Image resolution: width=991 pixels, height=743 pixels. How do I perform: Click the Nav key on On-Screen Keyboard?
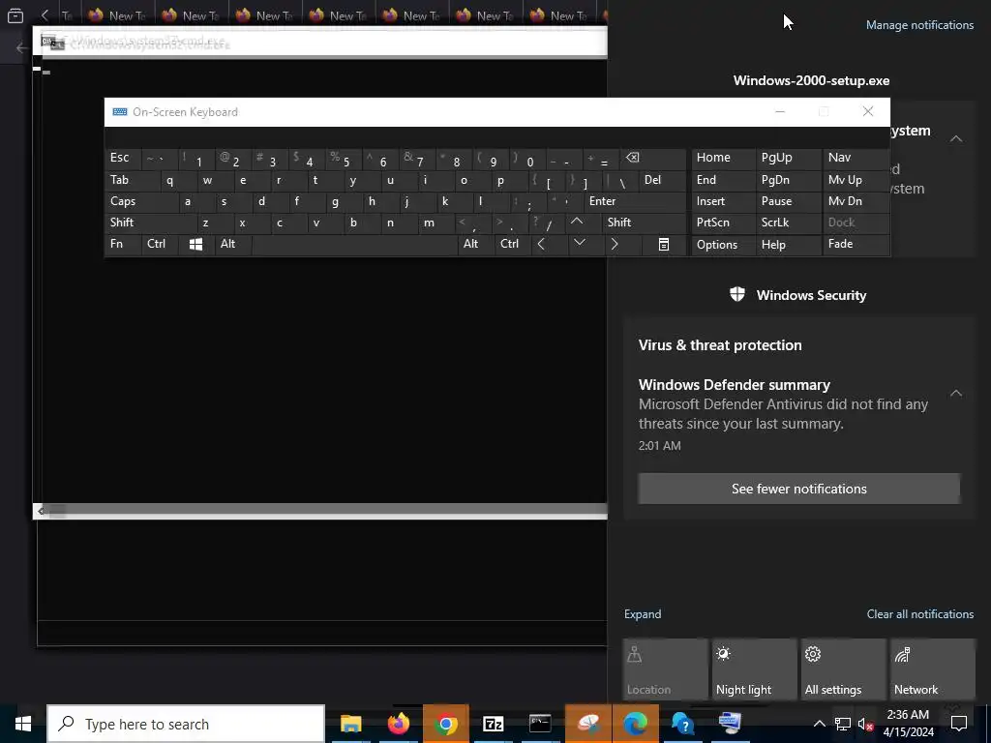click(856, 158)
